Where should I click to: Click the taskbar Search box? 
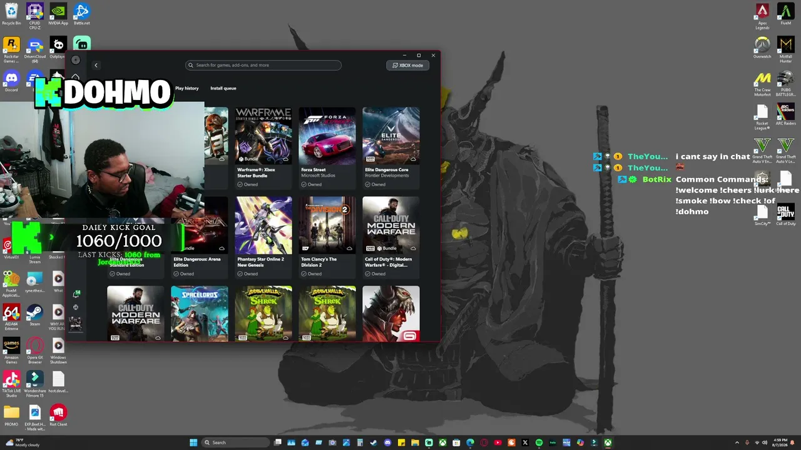pyautogui.click(x=235, y=442)
